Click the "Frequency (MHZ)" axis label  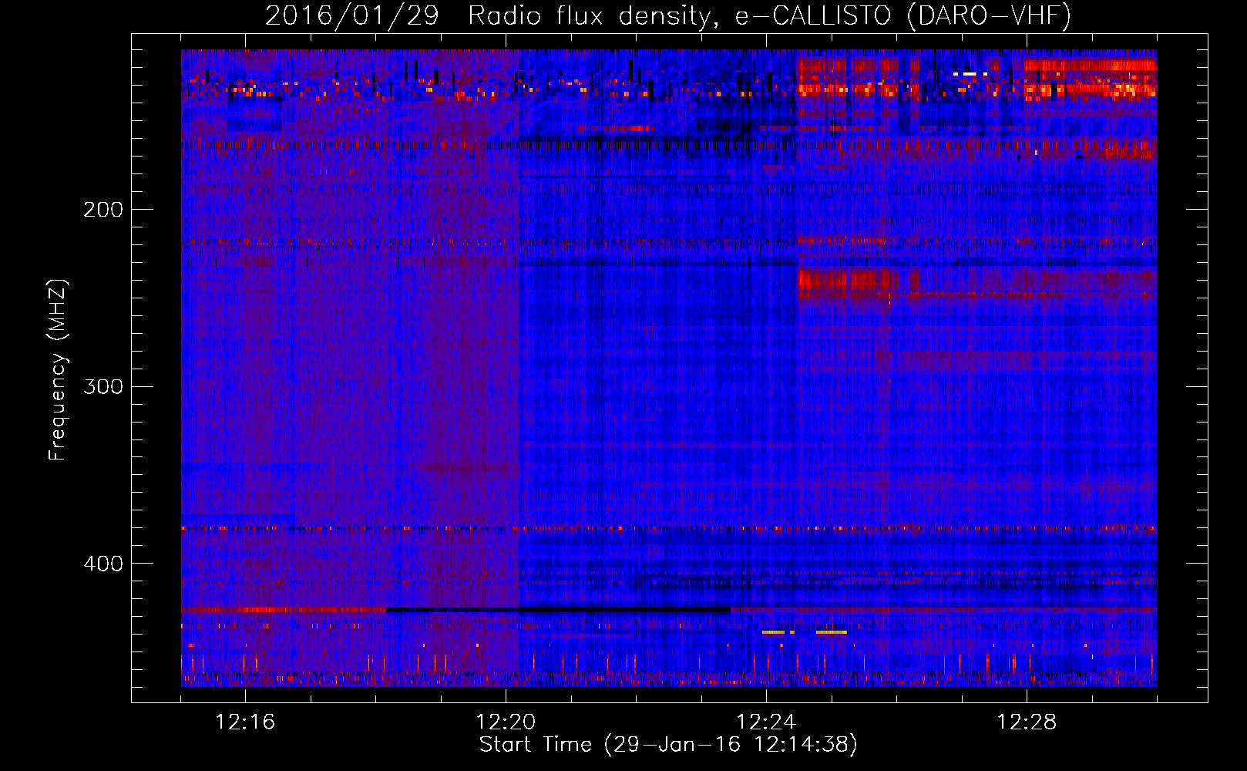(x=58, y=370)
